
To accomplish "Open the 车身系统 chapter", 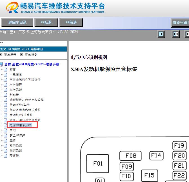I will tap(16, 90).
